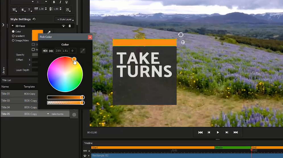The height and width of the screenshot is (158, 283).
Task: Pick the eyedropper in Pick Color dialog
Action: coord(82,51)
